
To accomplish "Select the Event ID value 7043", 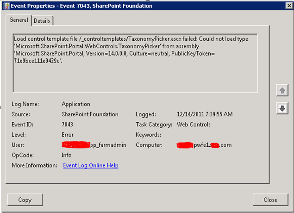I will pyautogui.click(x=67, y=125).
